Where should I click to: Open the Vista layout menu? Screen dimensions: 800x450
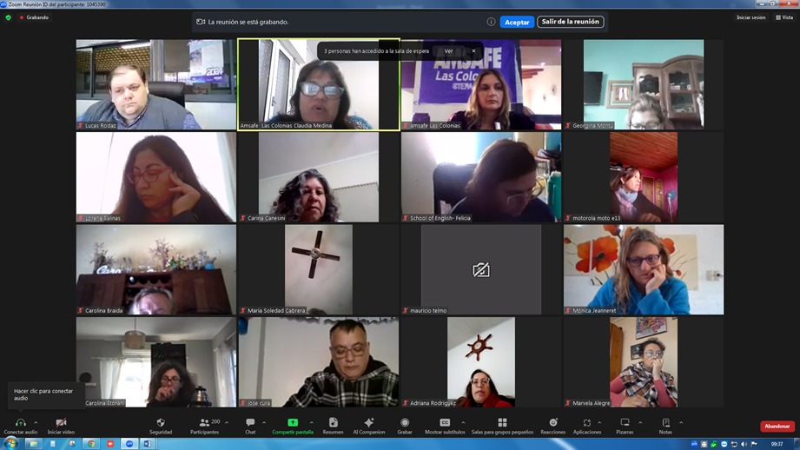coord(784,17)
